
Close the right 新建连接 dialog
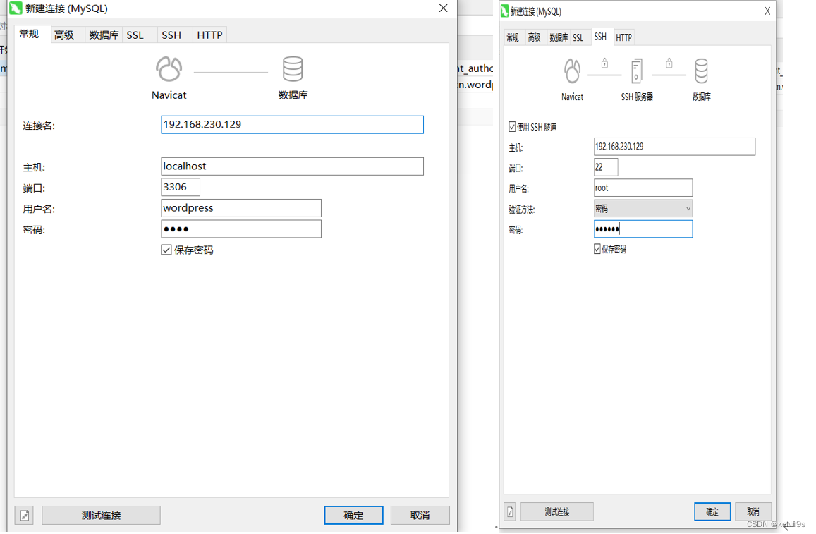(767, 11)
